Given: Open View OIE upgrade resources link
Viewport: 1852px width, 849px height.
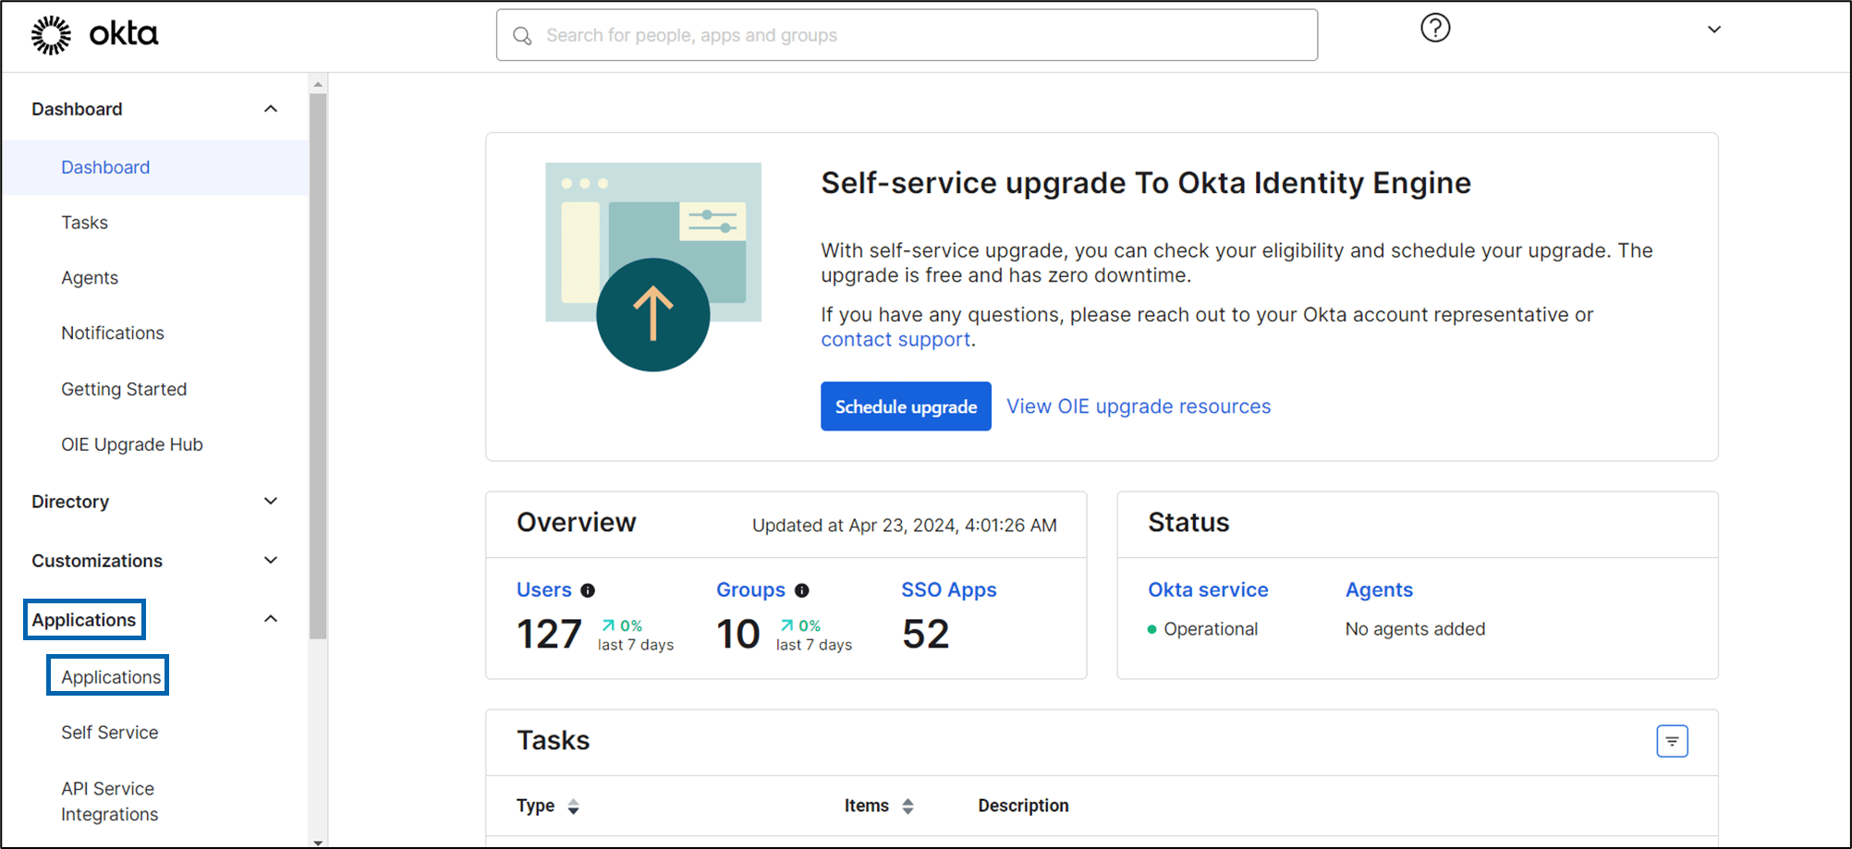Looking at the screenshot, I should tap(1139, 406).
